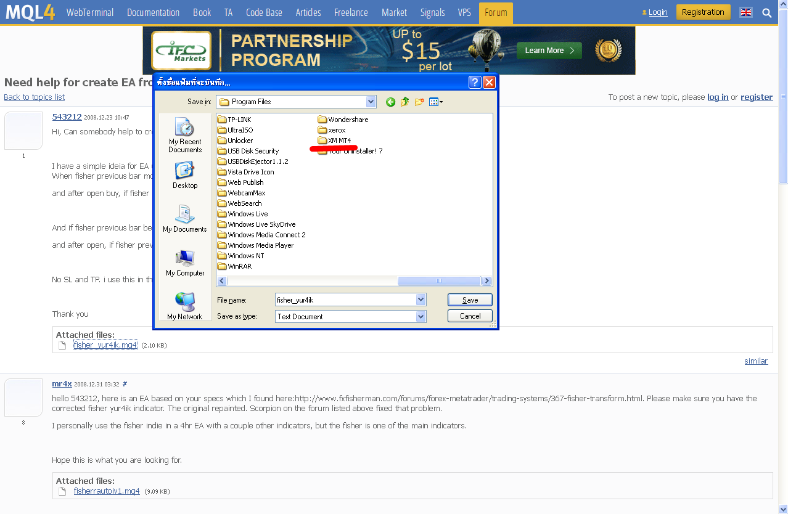
Task: Click the page vertical scrollbar
Action: [783, 96]
